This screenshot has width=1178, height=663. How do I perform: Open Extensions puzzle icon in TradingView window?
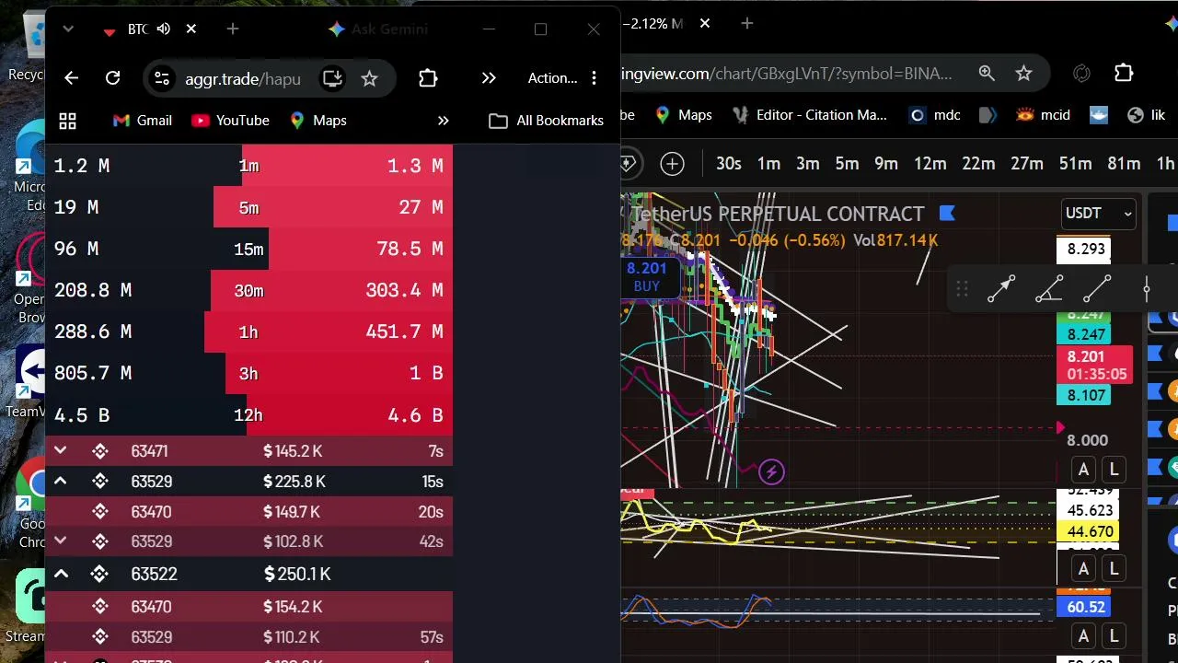point(1124,73)
